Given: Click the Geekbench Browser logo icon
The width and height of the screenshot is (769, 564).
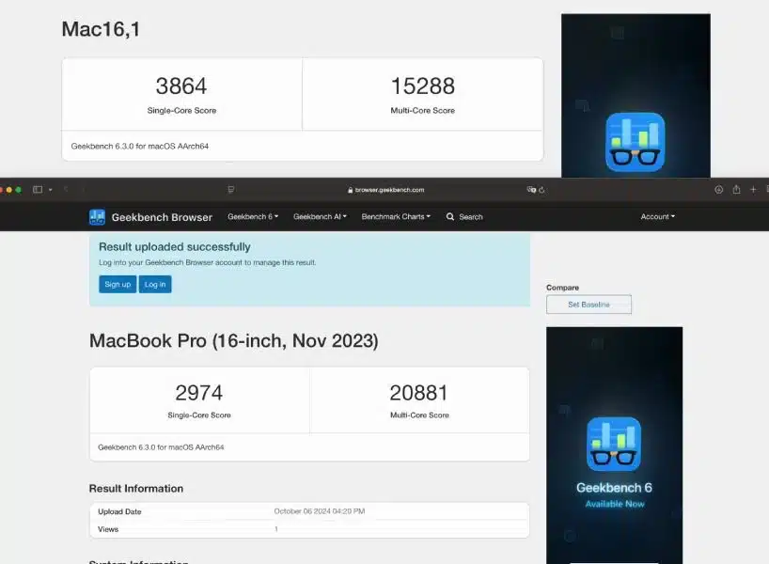Looking at the screenshot, I should (97, 217).
